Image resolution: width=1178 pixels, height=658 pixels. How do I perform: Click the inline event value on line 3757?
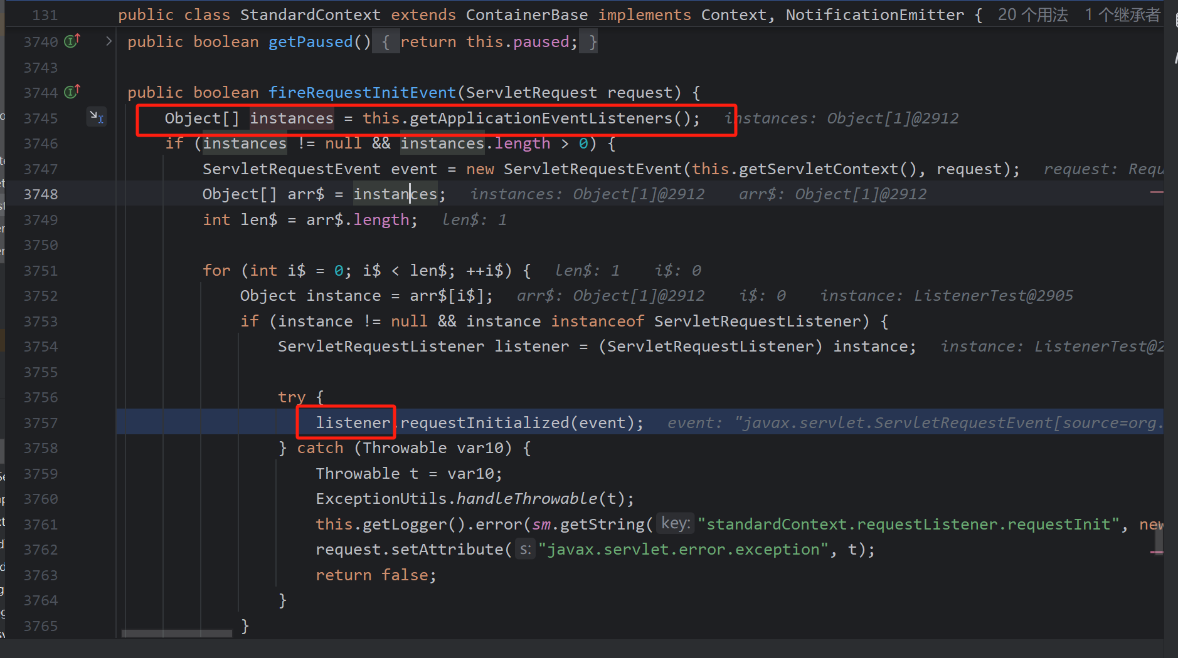click(915, 423)
